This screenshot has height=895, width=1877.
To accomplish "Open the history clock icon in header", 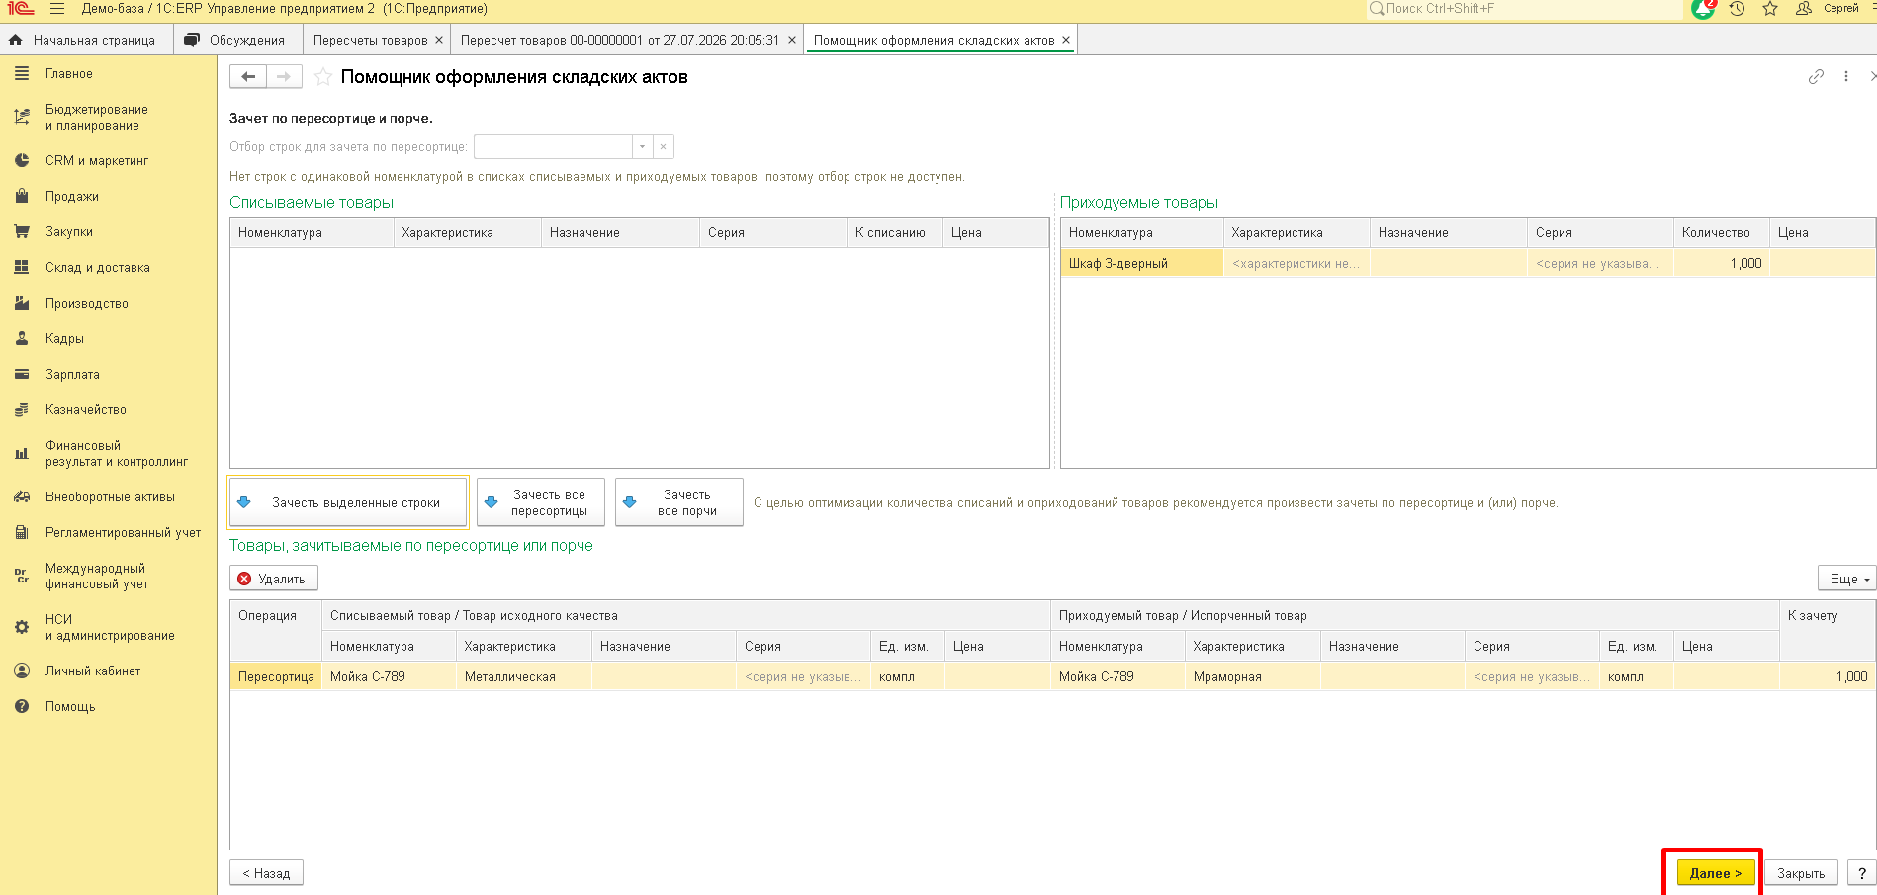I will click(1737, 9).
